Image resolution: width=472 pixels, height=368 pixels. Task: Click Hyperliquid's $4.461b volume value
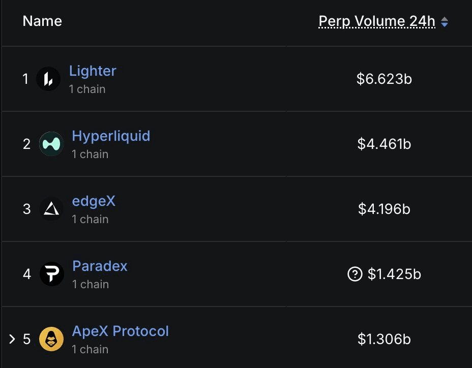tap(384, 144)
